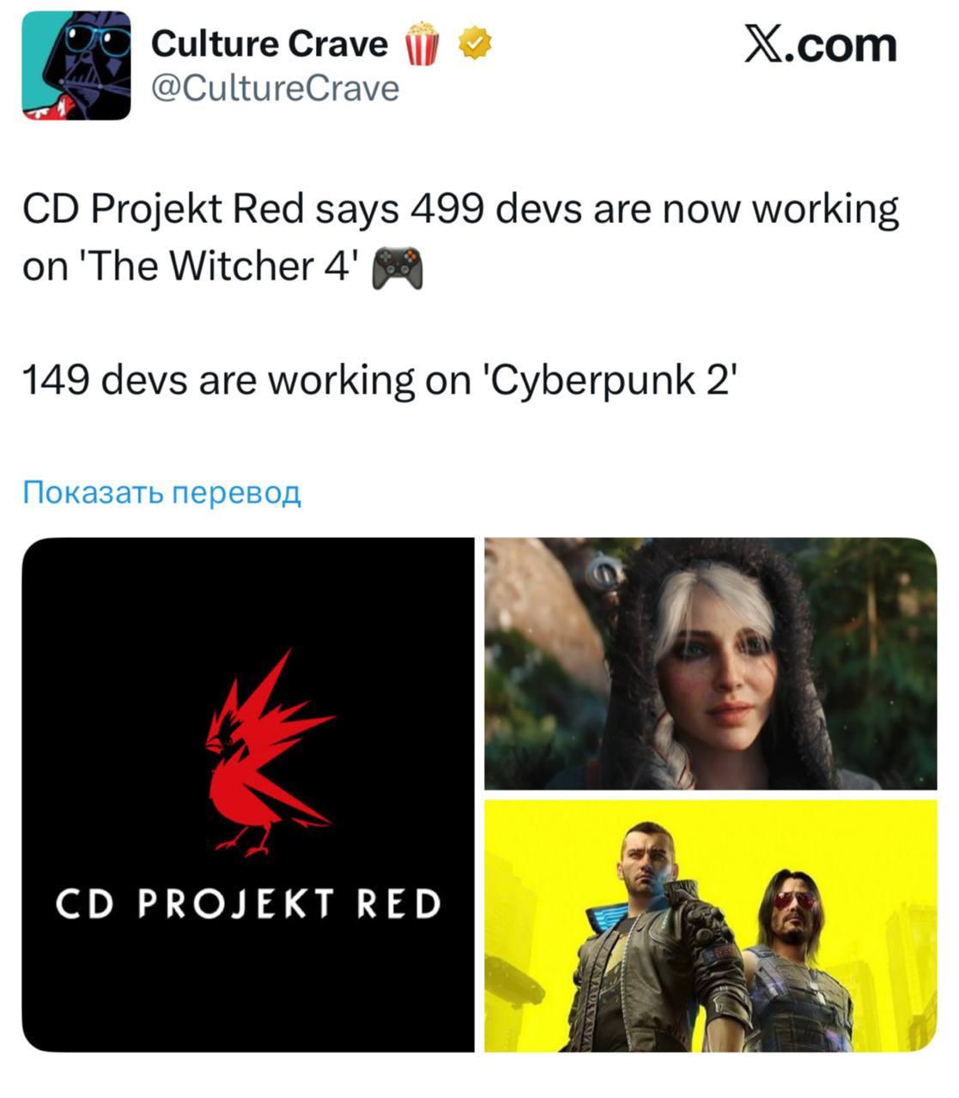The height and width of the screenshot is (1098, 959).
Task: Open the white-haired Witcher character image
Action: (x=711, y=663)
